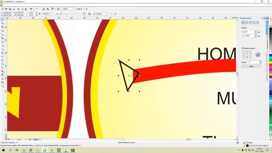Open the Position tab icon in Transformation docker
The image size is (272, 153).
tap(243, 23)
